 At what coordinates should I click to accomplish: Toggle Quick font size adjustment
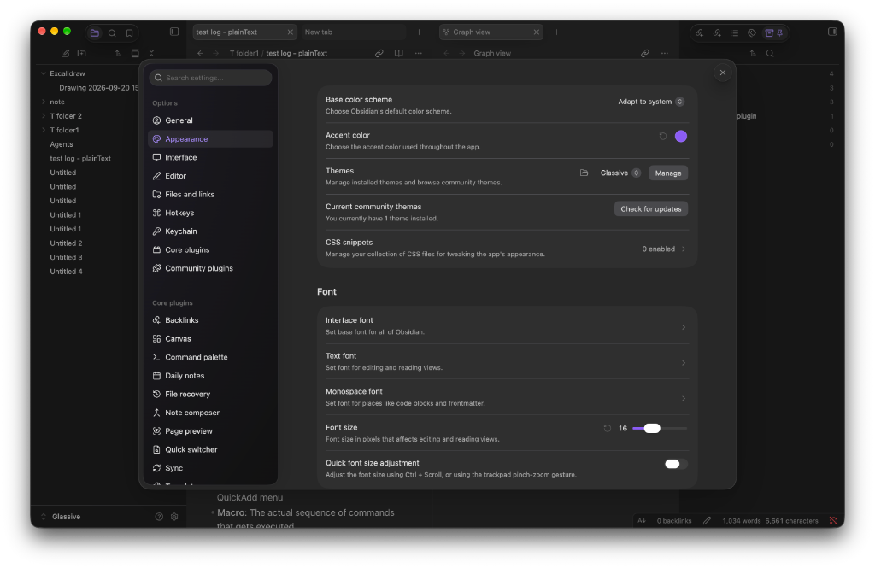click(675, 464)
